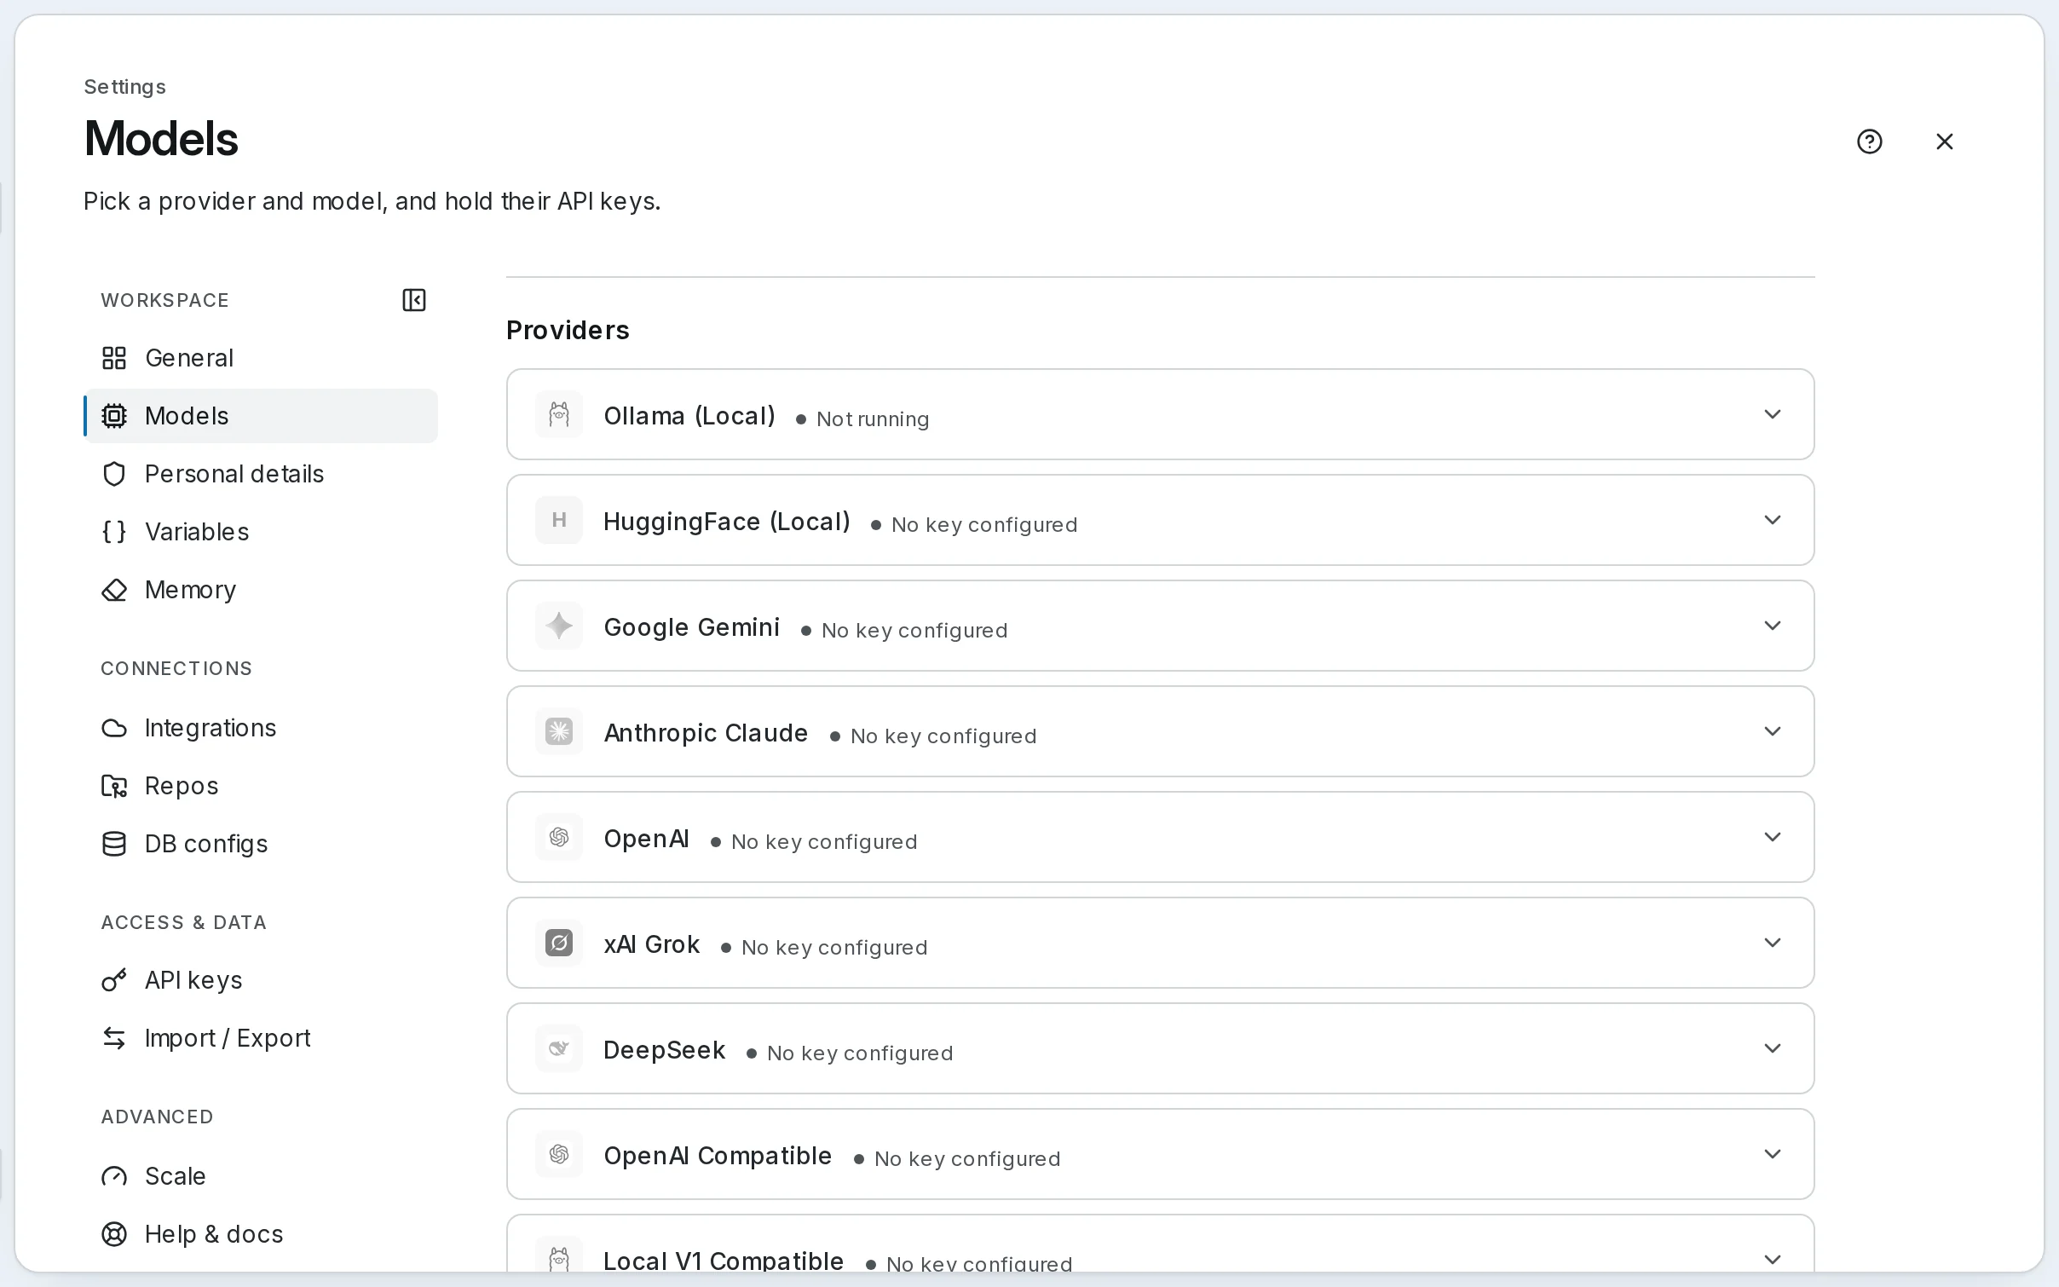Viewport: 2059px width, 1287px height.
Task: Open the Memory settings
Action: point(262,590)
